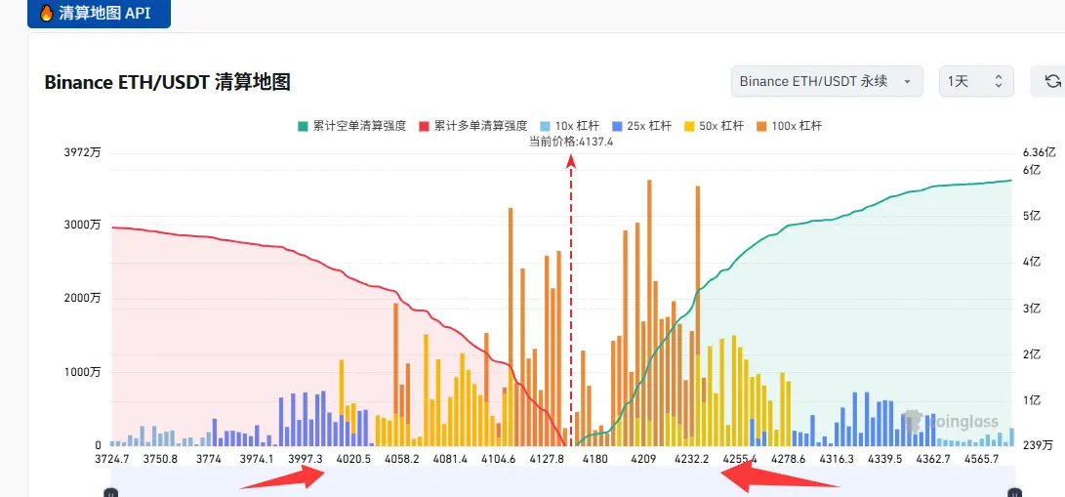Click the light blue 10x legend swatch
This screenshot has height=497, width=1065.
click(x=544, y=126)
